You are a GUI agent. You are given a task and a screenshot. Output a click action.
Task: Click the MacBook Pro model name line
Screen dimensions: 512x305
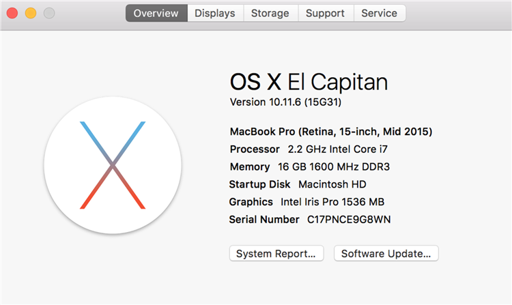(x=331, y=131)
